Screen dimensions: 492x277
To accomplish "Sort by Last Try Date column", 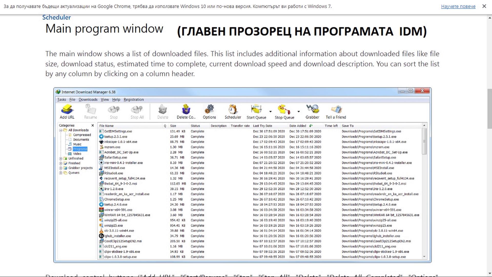I will [270, 126].
